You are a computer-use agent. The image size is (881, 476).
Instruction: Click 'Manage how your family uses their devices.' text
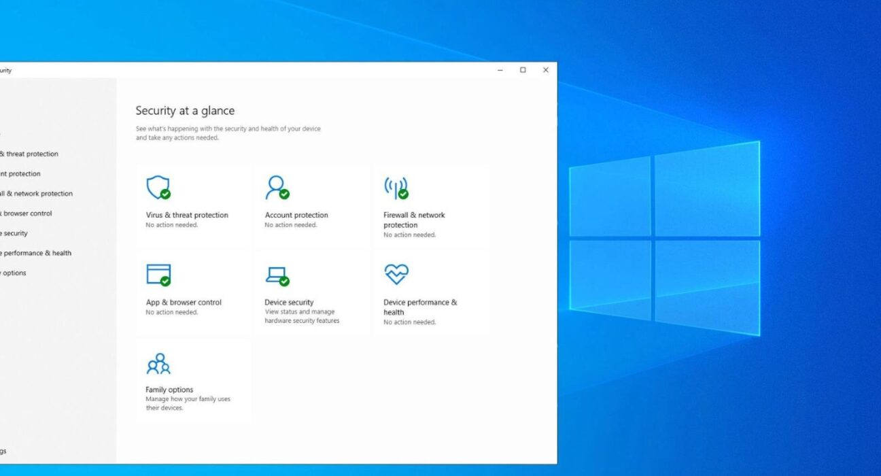[x=188, y=404]
